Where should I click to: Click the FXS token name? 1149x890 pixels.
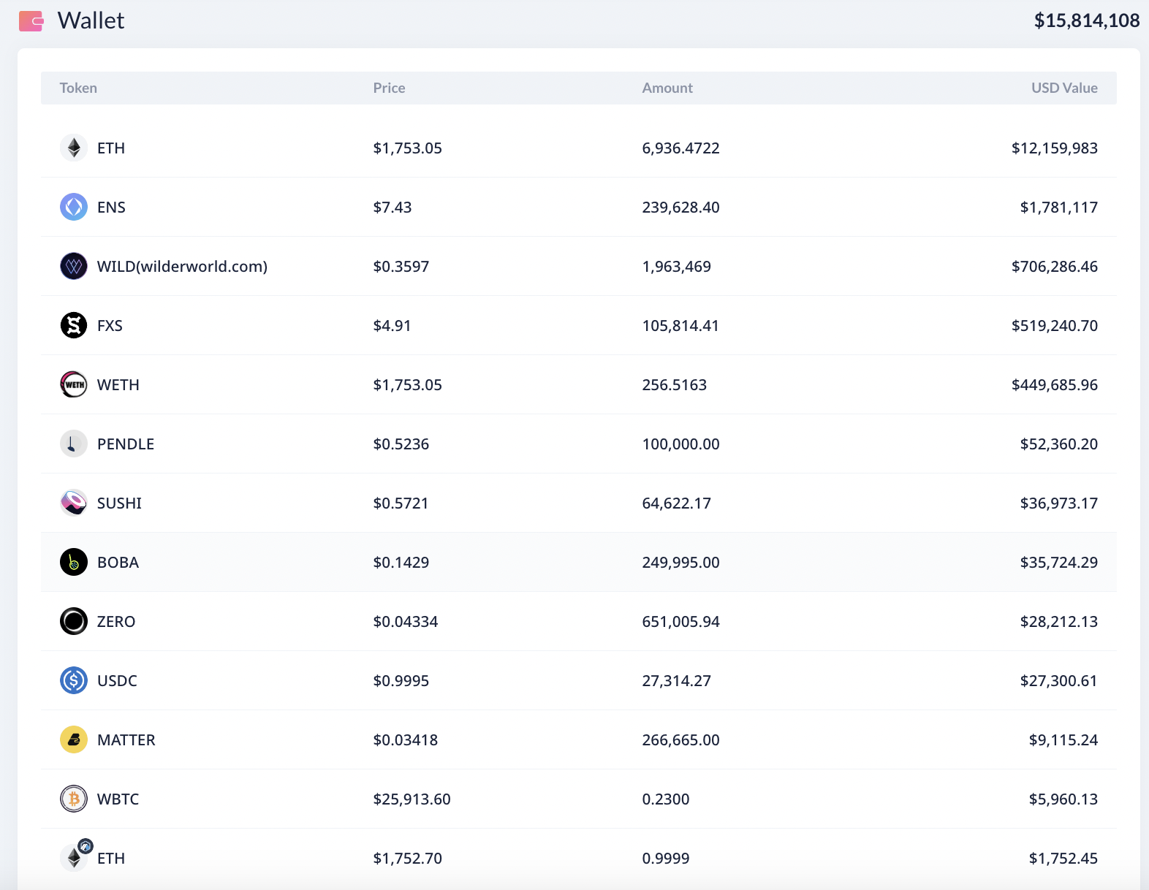click(x=110, y=326)
